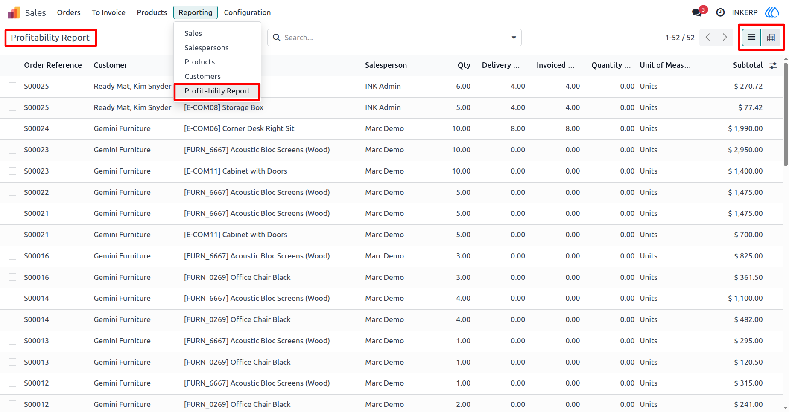Switch to list view
The height and width of the screenshot is (412, 789).
(x=751, y=38)
